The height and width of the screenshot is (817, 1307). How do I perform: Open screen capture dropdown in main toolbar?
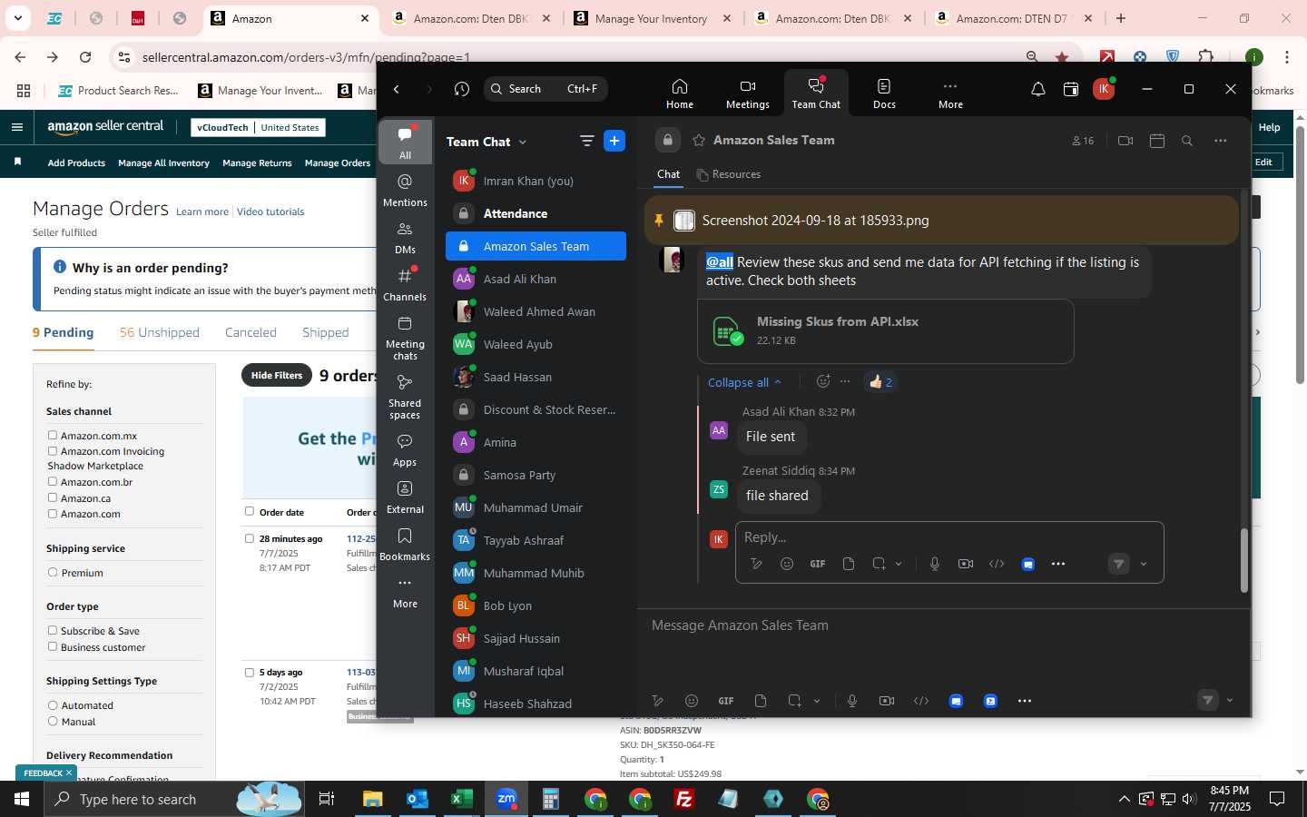point(817,701)
